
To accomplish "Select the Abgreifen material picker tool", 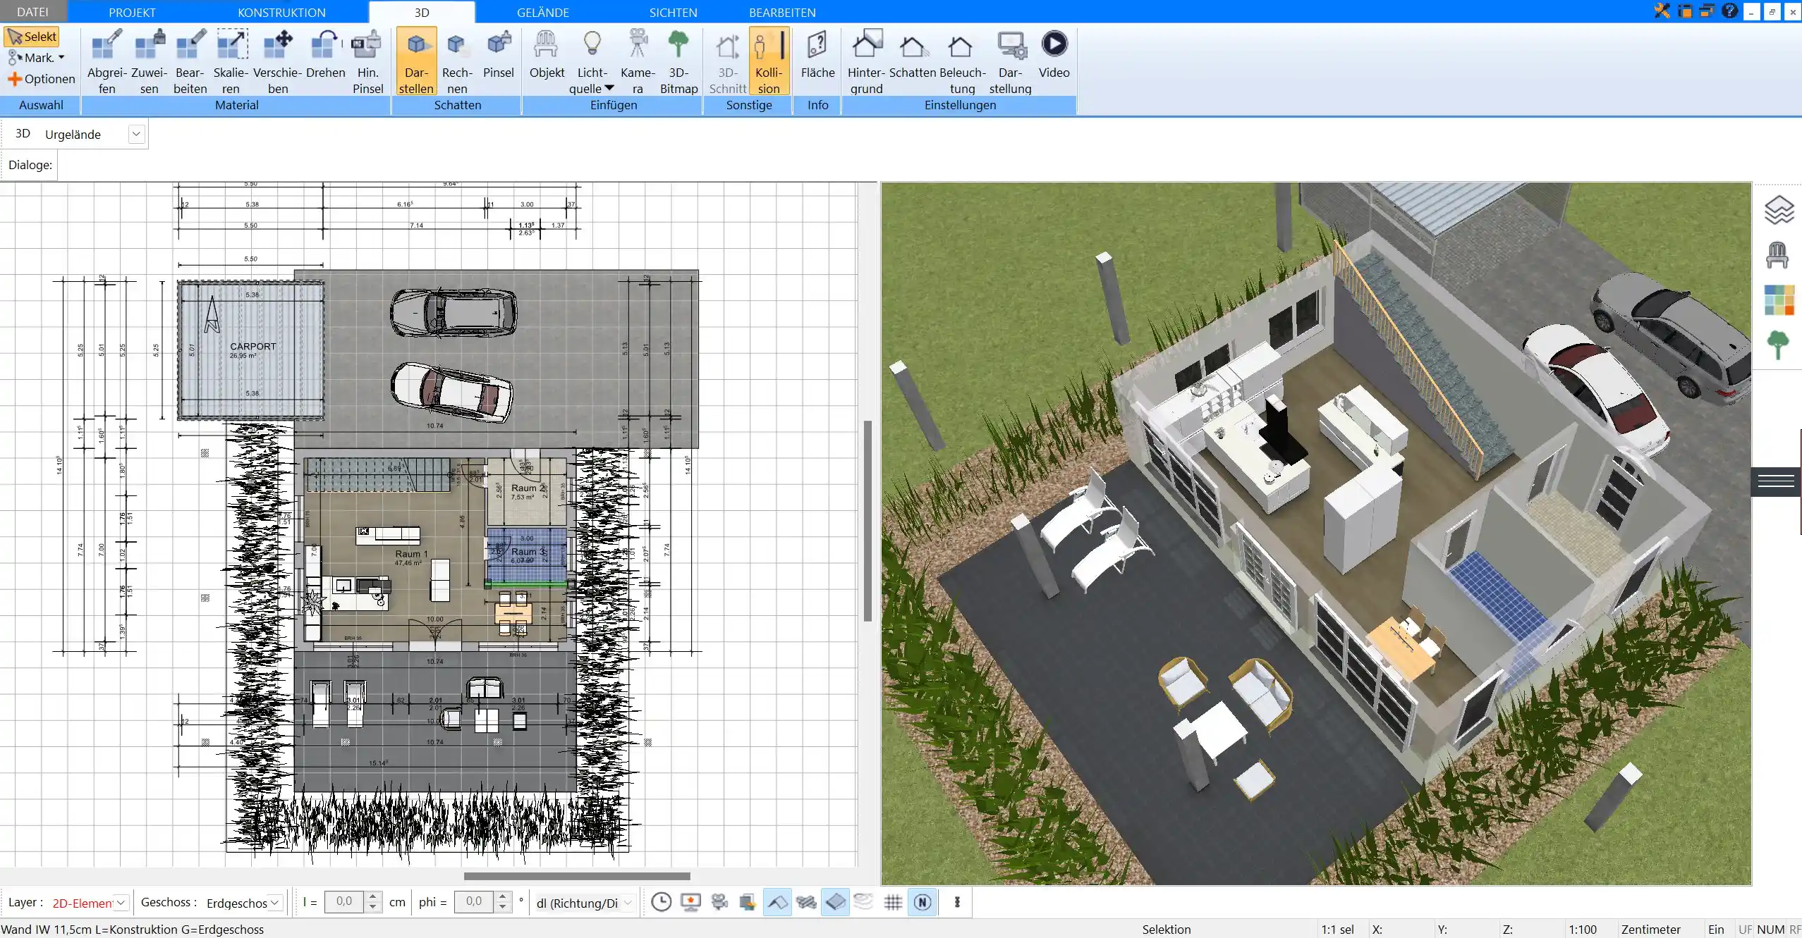I will pyautogui.click(x=107, y=61).
